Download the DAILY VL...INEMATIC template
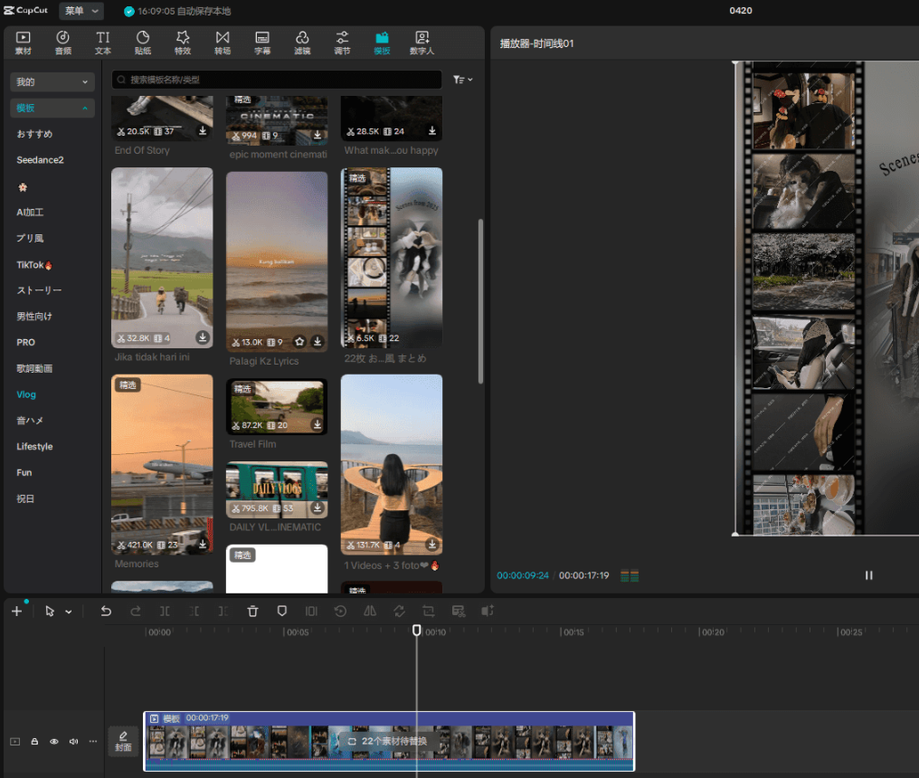 point(317,508)
